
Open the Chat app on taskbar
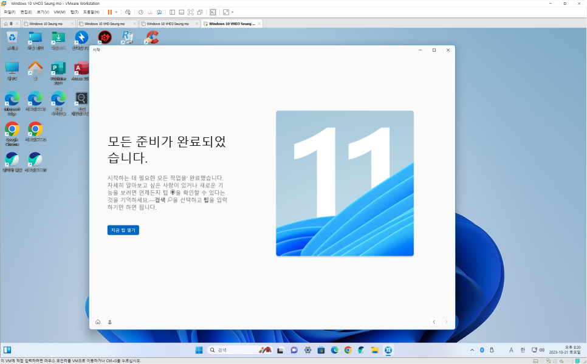(x=294, y=350)
